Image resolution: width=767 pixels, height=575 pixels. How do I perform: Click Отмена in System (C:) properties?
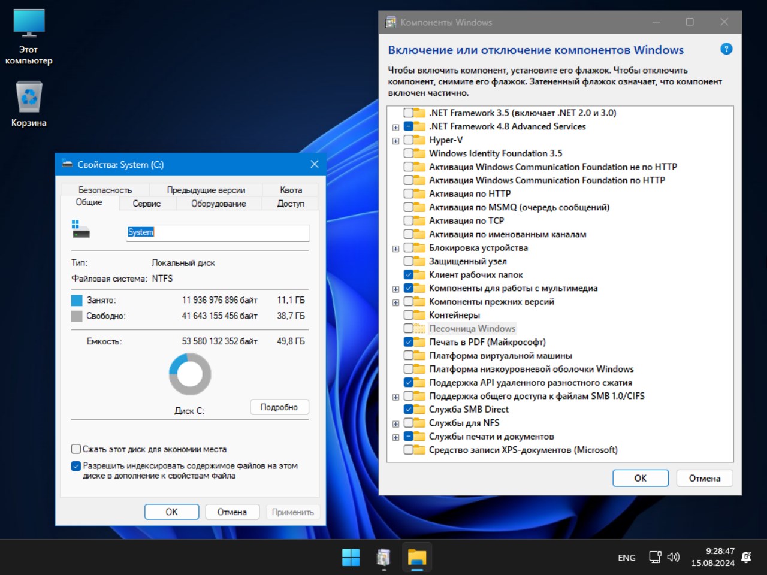(x=232, y=512)
